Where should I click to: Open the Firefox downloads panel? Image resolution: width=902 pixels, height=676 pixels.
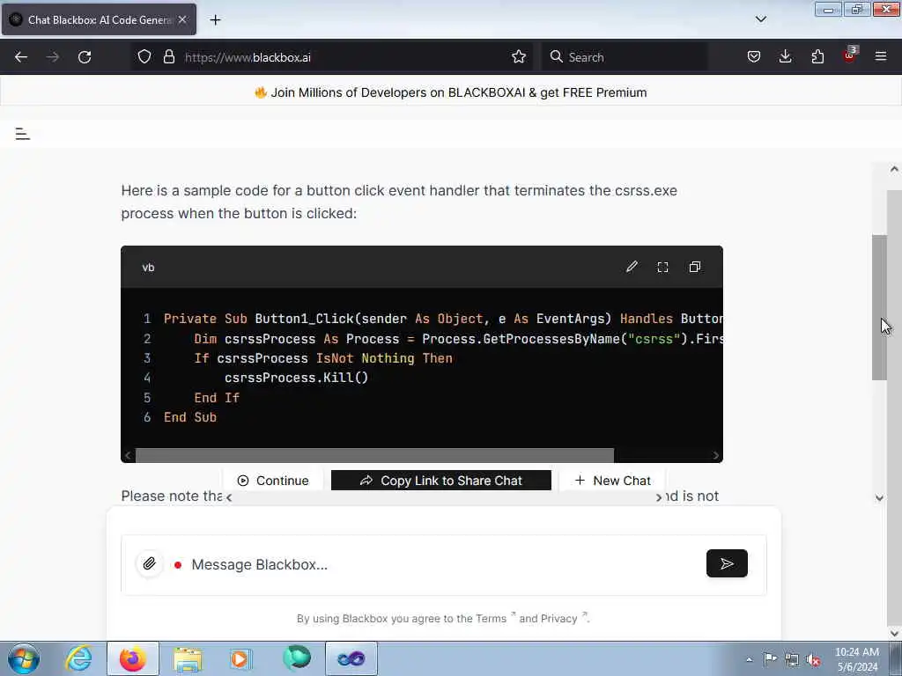785,57
